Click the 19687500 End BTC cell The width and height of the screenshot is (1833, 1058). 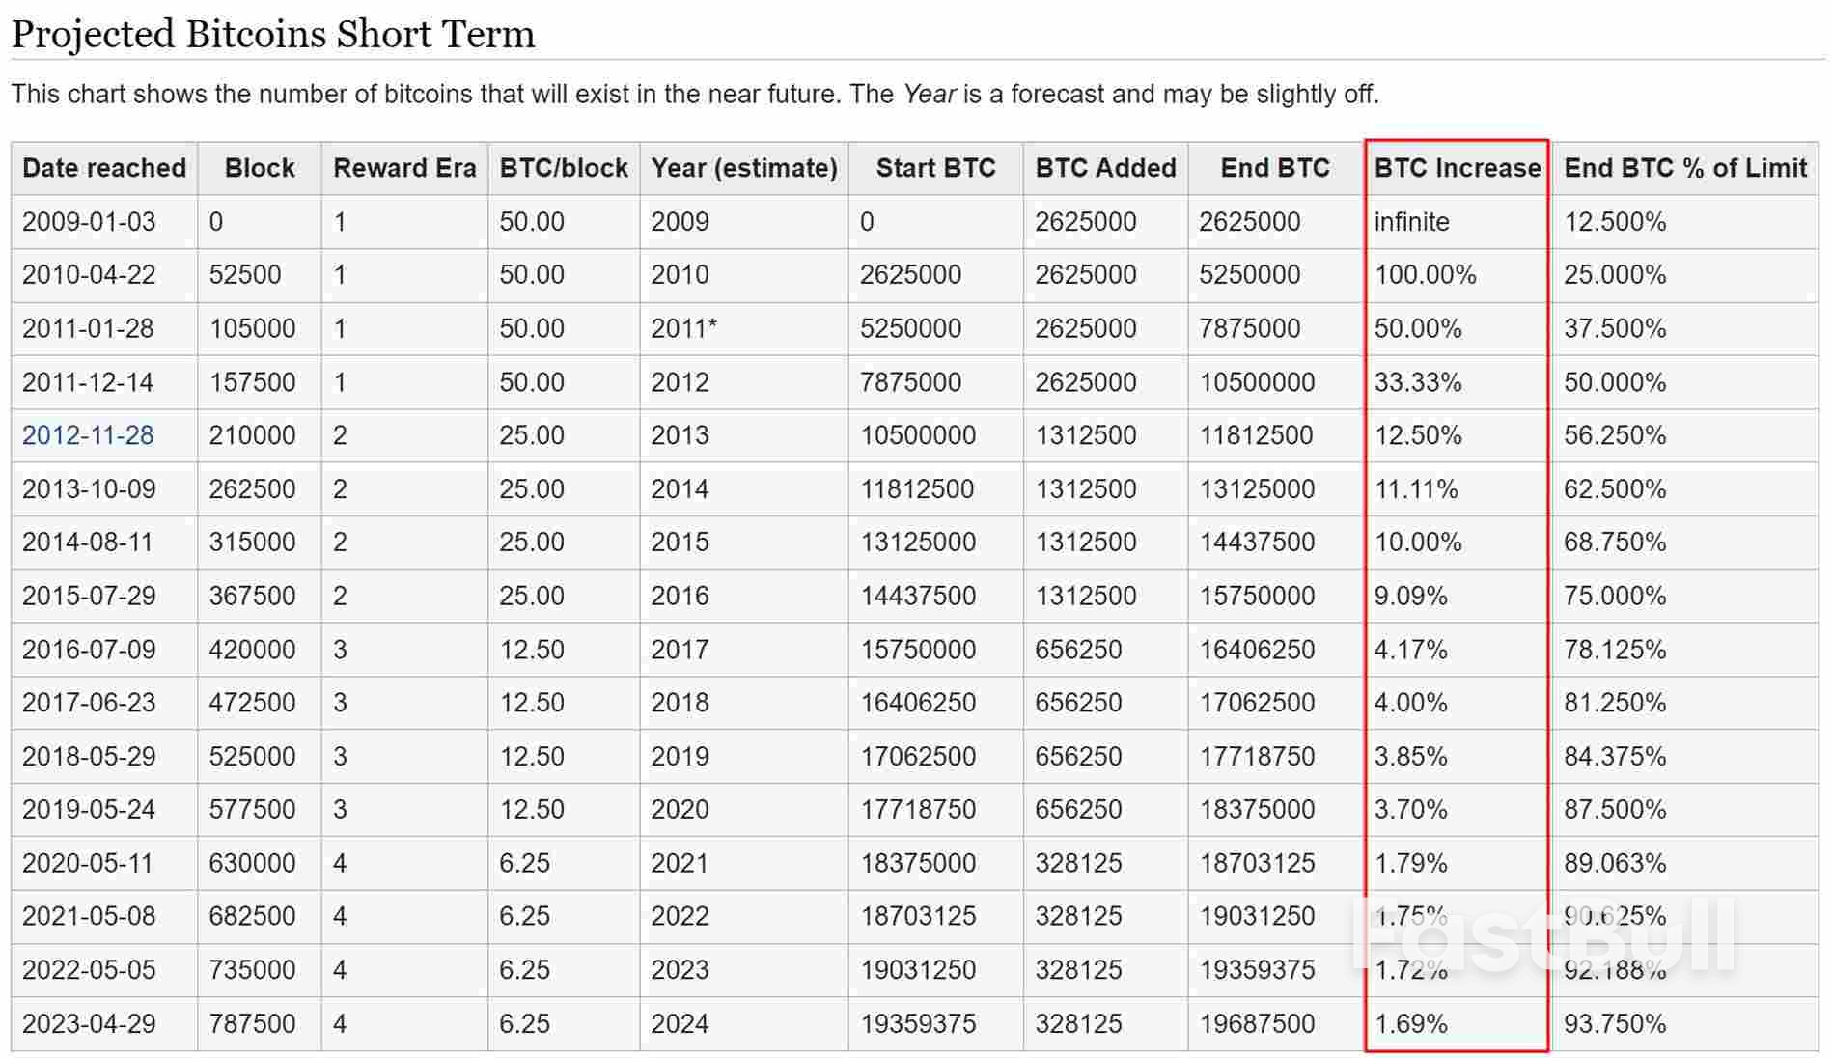pyautogui.click(x=1257, y=1023)
